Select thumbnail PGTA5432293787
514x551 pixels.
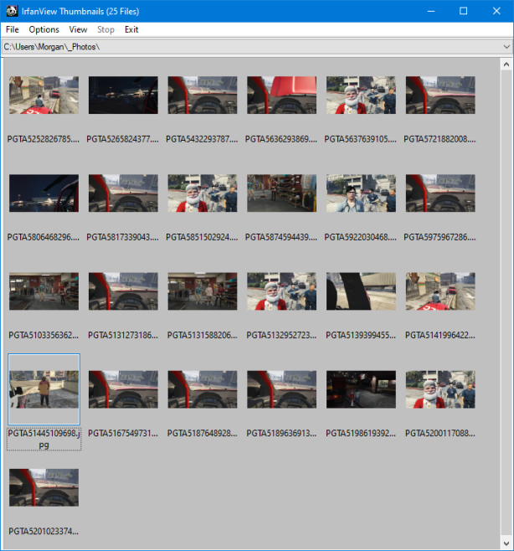[x=203, y=95]
